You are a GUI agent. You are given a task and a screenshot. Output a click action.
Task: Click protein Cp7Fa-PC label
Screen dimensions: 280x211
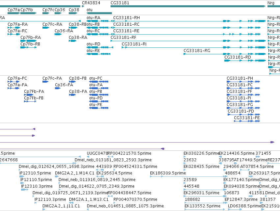point(17,78)
